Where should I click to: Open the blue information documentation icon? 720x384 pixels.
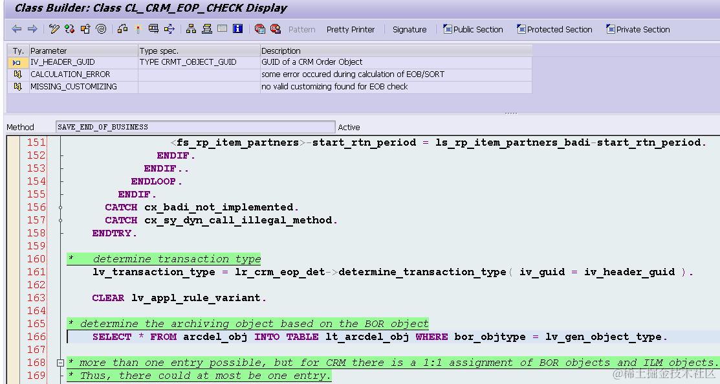point(238,29)
